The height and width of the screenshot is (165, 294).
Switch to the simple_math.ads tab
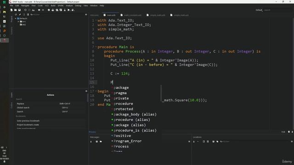pos(180,15)
